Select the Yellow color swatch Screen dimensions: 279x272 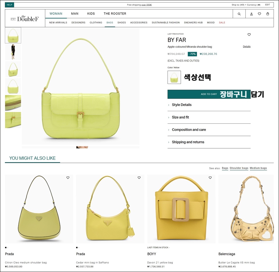coord(174,77)
